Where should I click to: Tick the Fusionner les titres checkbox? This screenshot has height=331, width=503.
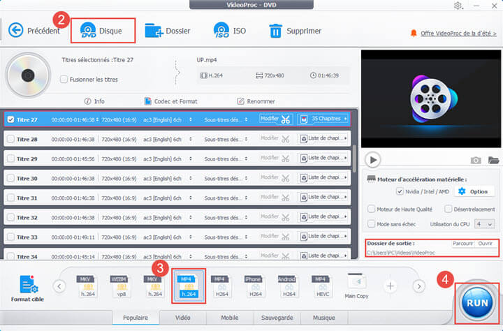(64, 79)
